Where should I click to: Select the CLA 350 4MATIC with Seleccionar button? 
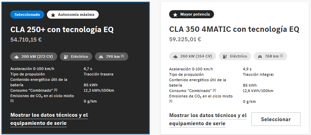click(276, 119)
